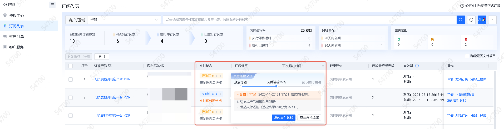Click the sort arrows on 下次跟进时间 column

[x=323, y=66]
